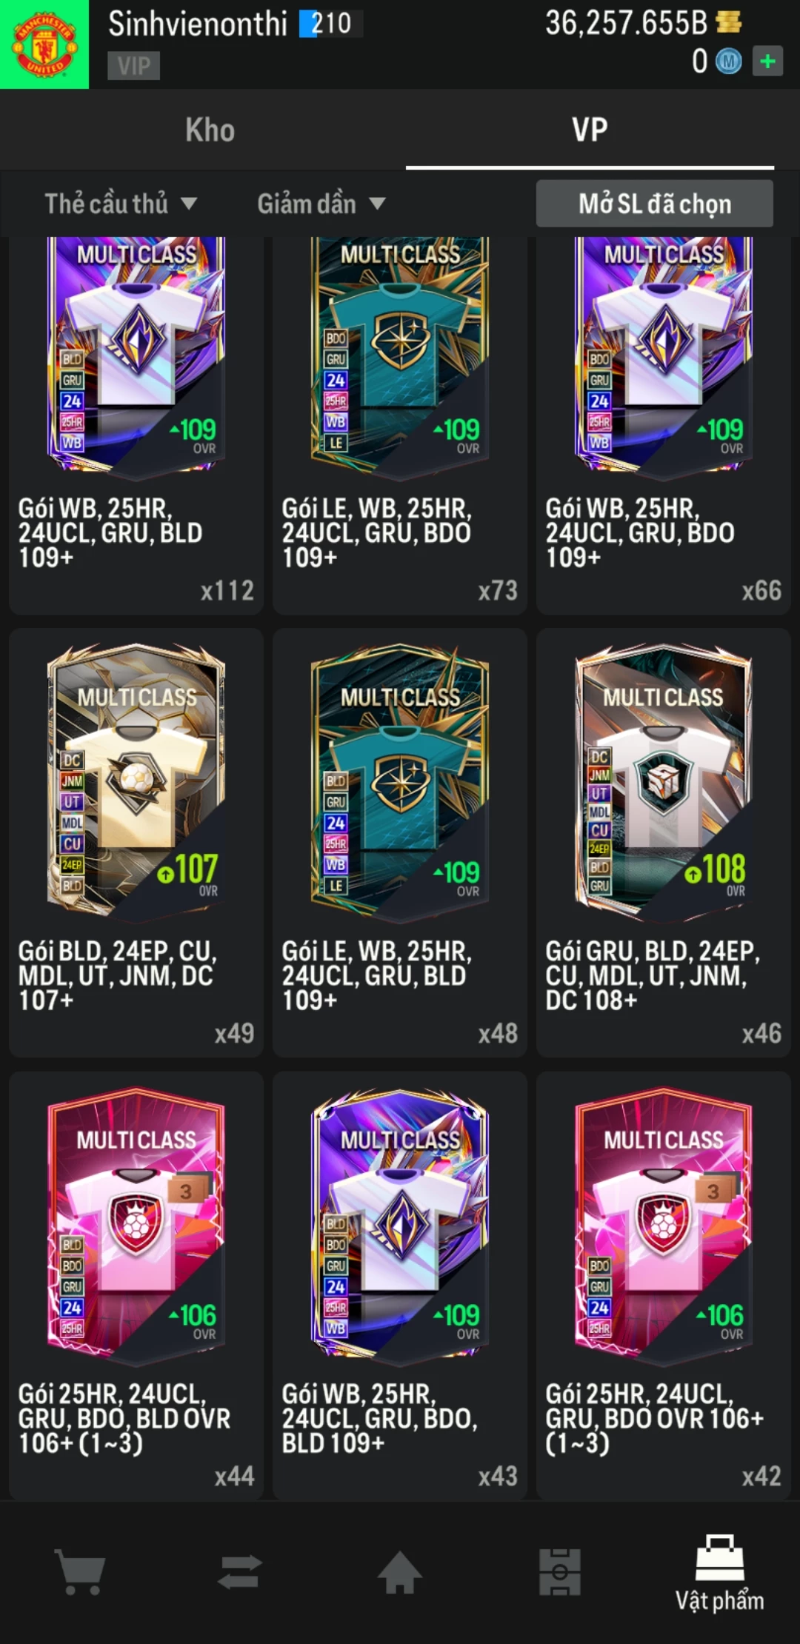The image size is (800, 1644).
Task: Switch to the Kho tab
Action: tap(210, 130)
